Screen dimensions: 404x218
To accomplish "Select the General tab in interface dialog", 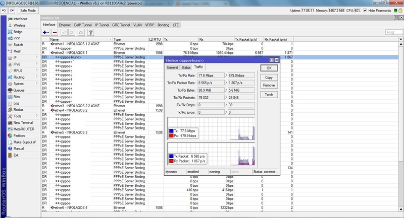I will tap(172, 67).
